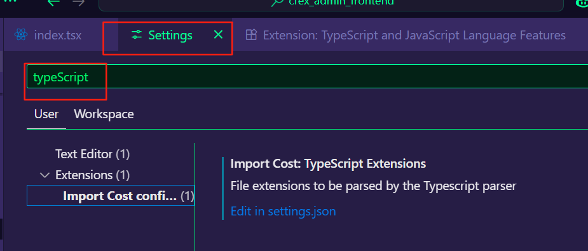Image resolution: width=588 pixels, height=251 pixels.
Task: Select Import Cost confi... (1) tree item
Action: click(111, 196)
